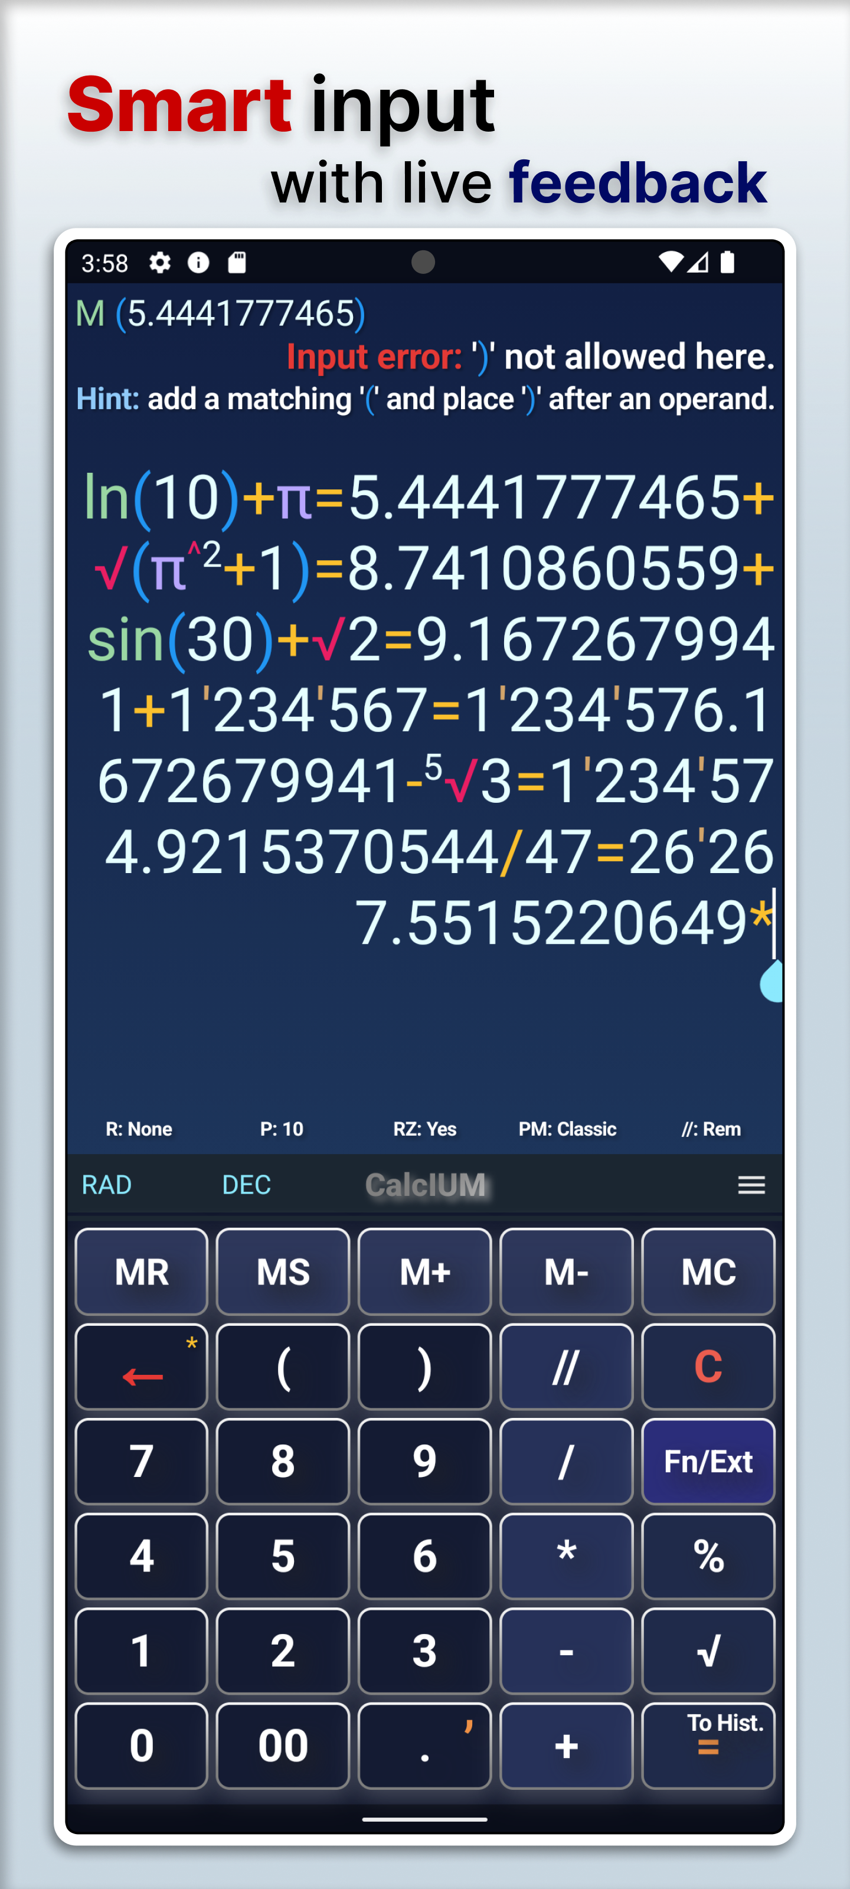The image size is (850, 1889).
Task: Tap the digit 1 key
Action: (x=142, y=1651)
